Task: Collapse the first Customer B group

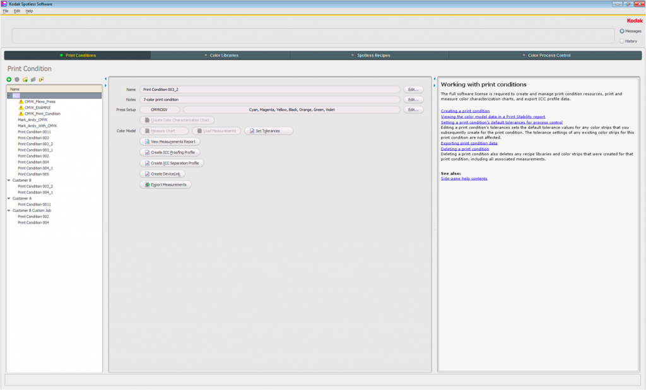Action: [9, 180]
